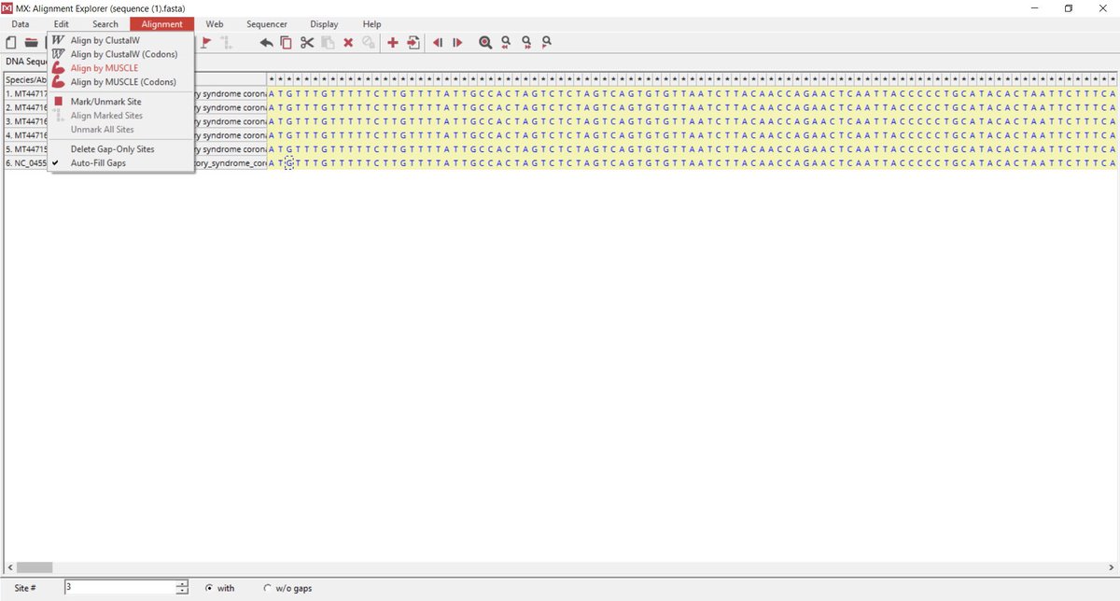The width and height of the screenshot is (1120, 601).
Task: Open the Help menu
Action: [372, 24]
